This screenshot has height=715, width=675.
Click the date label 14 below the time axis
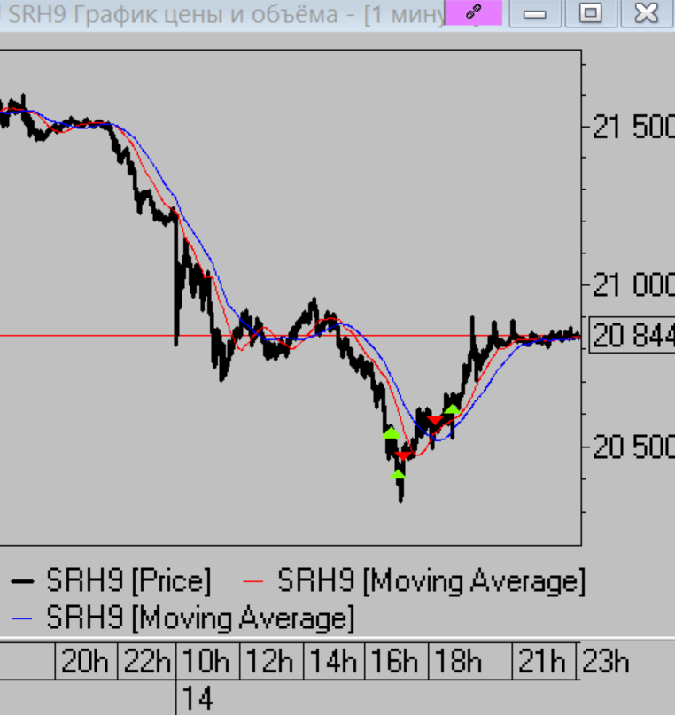[200, 699]
